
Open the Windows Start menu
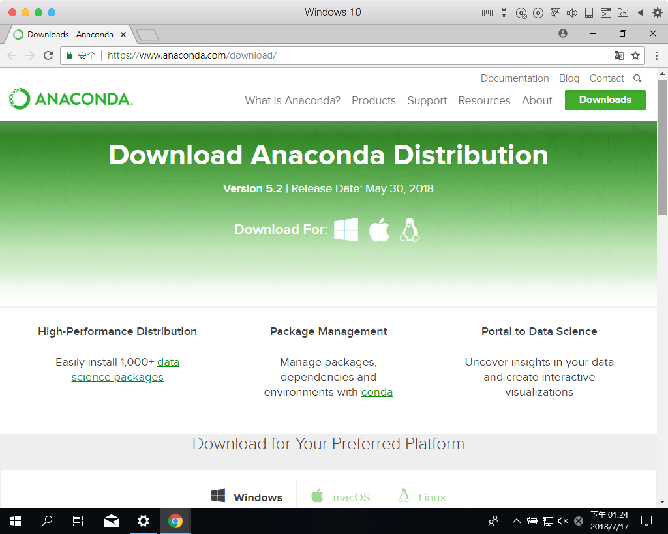(x=15, y=521)
